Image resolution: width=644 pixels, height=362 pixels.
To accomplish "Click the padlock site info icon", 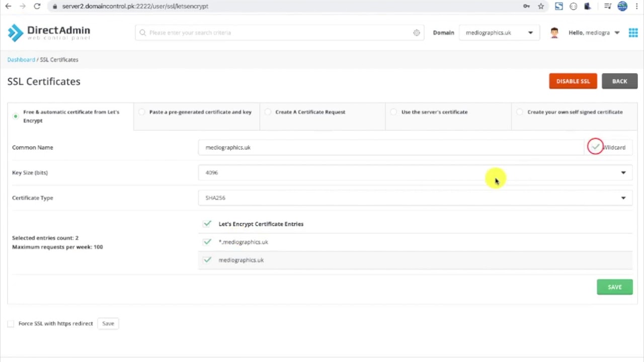I will (x=55, y=6).
